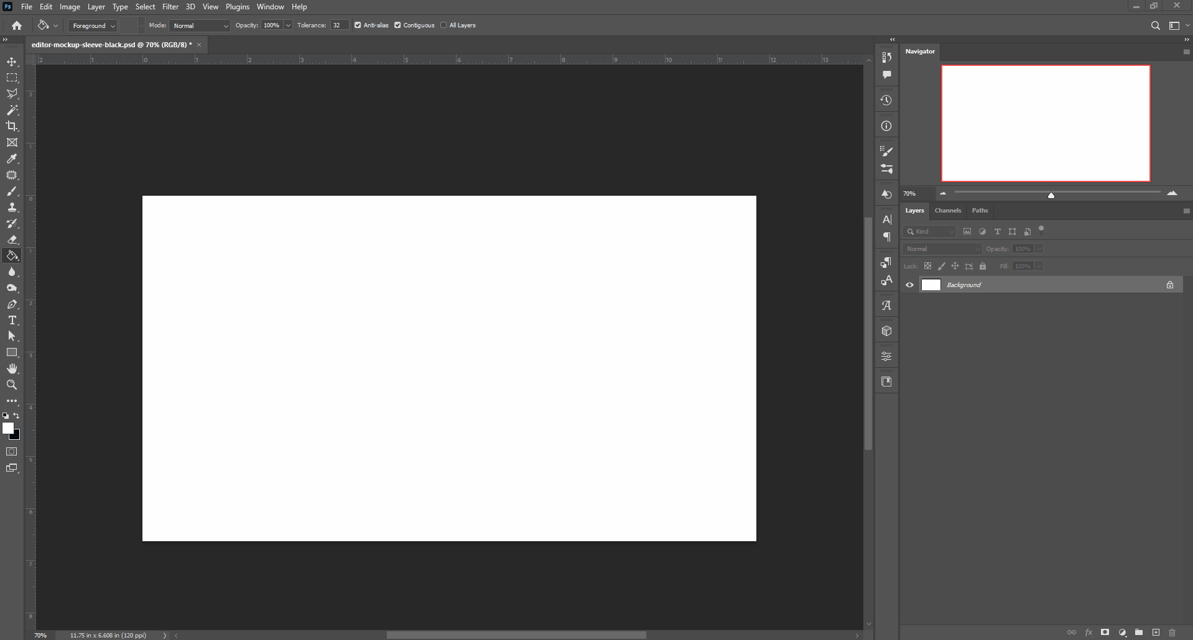This screenshot has height=640, width=1193.
Task: Open the blend mode dropdown in Layers panel
Action: [942, 249]
